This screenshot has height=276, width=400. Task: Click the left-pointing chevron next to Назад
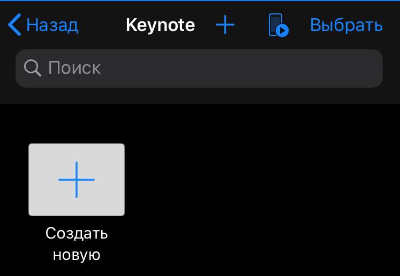tap(14, 25)
